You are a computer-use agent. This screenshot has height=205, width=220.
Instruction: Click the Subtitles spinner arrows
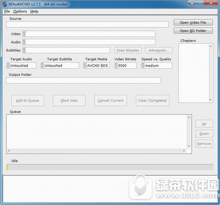[24, 50]
